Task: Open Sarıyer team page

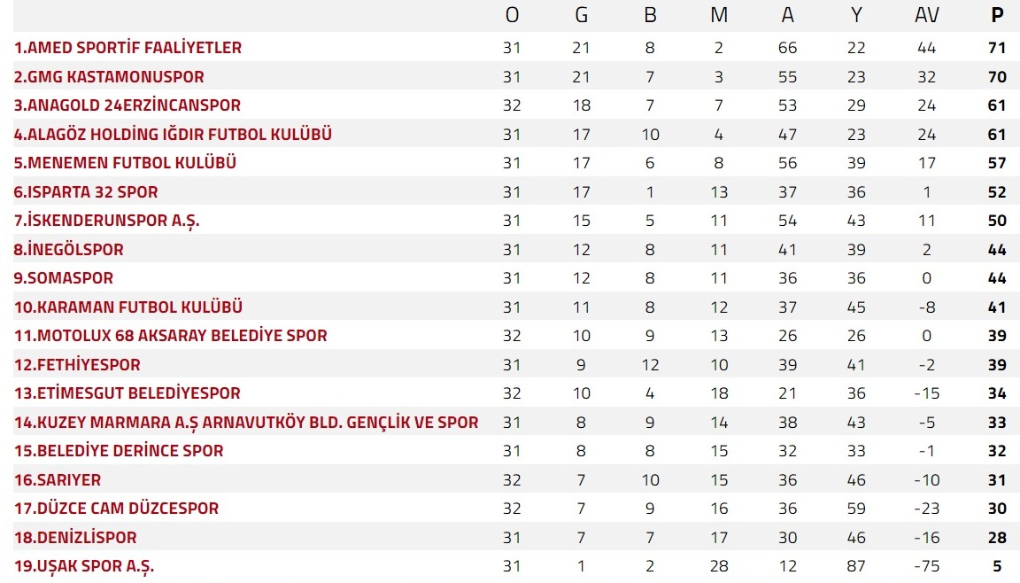Action: [x=58, y=480]
